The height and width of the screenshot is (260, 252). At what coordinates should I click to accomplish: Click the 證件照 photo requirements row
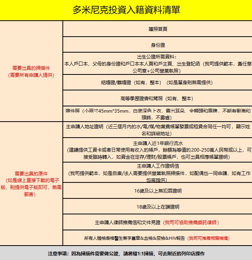(158, 114)
